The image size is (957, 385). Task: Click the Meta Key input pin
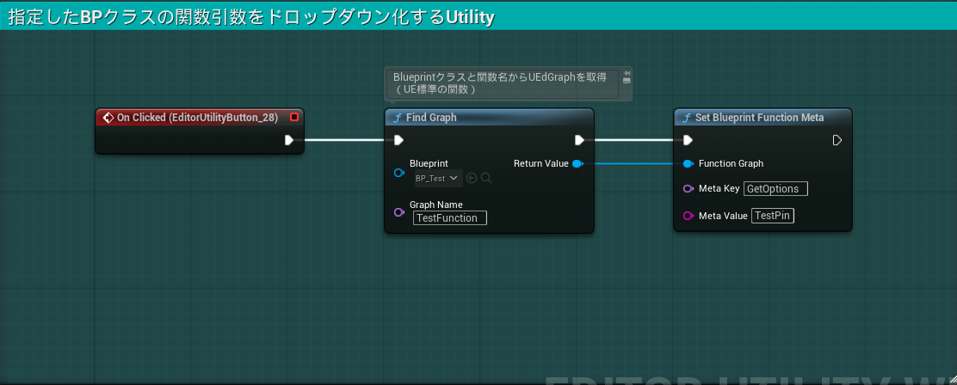(688, 188)
